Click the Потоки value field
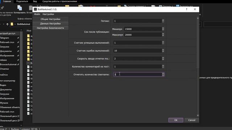 pyautogui.click(x=137, y=21)
